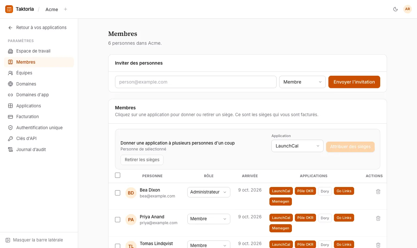
Task: Toggle Bea Dixon's Dory seat
Action: (325, 191)
